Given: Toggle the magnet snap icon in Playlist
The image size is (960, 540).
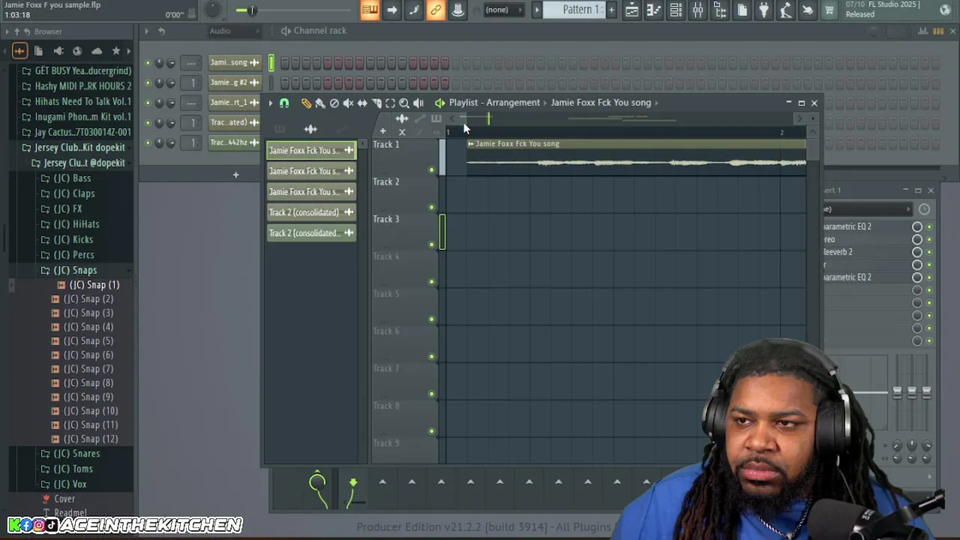Looking at the screenshot, I should pos(284,103).
